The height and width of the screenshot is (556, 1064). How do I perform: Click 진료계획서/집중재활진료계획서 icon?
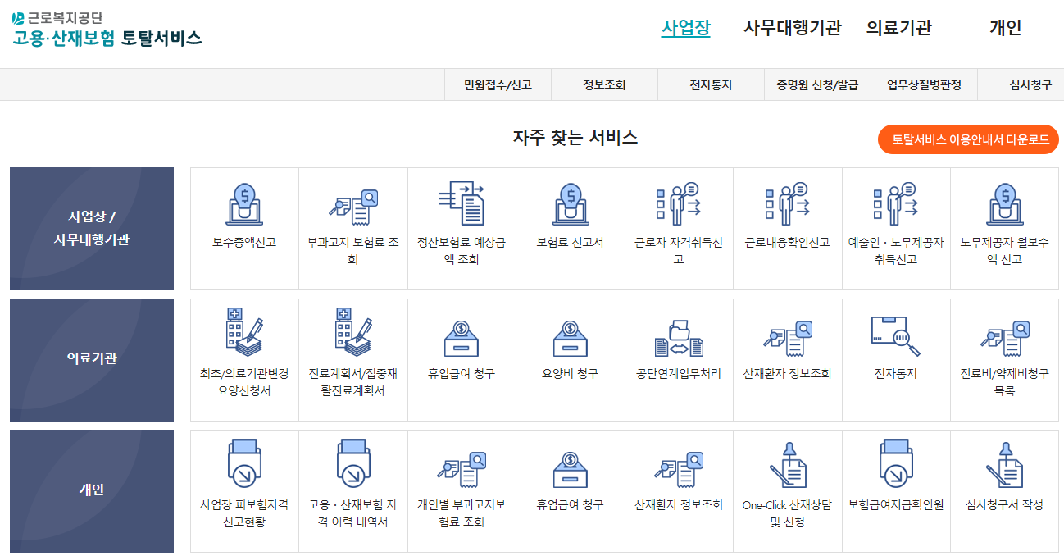(x=353, y=333)
